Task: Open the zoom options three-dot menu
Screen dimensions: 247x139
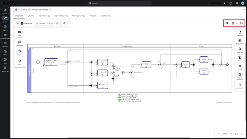Action: (x=242, y=134)
